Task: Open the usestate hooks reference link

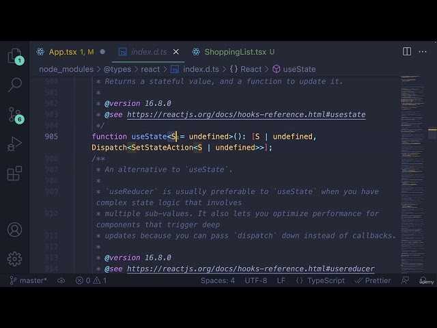Action: tap(246, 115)
